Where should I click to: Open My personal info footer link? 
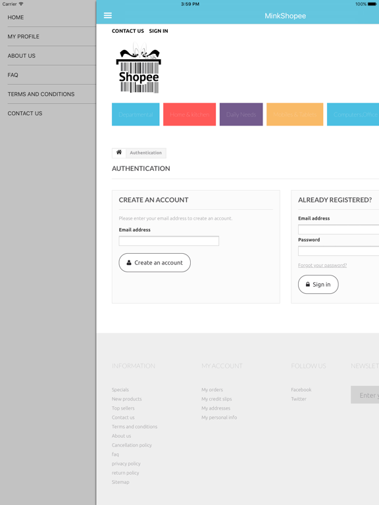coord(219,418)
